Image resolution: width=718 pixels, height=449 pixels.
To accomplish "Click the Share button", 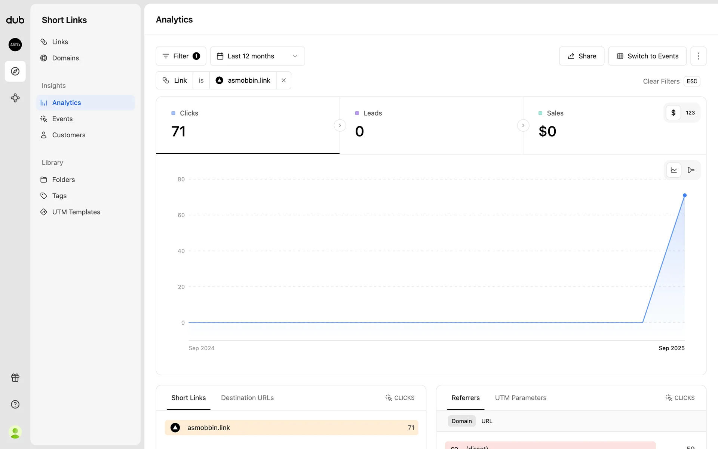I will (x=582, y=56).
